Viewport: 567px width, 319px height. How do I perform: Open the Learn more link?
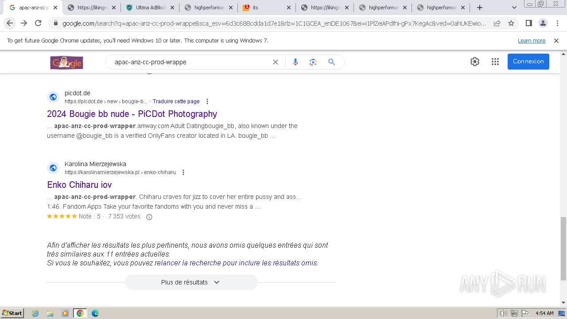(532, 41)
